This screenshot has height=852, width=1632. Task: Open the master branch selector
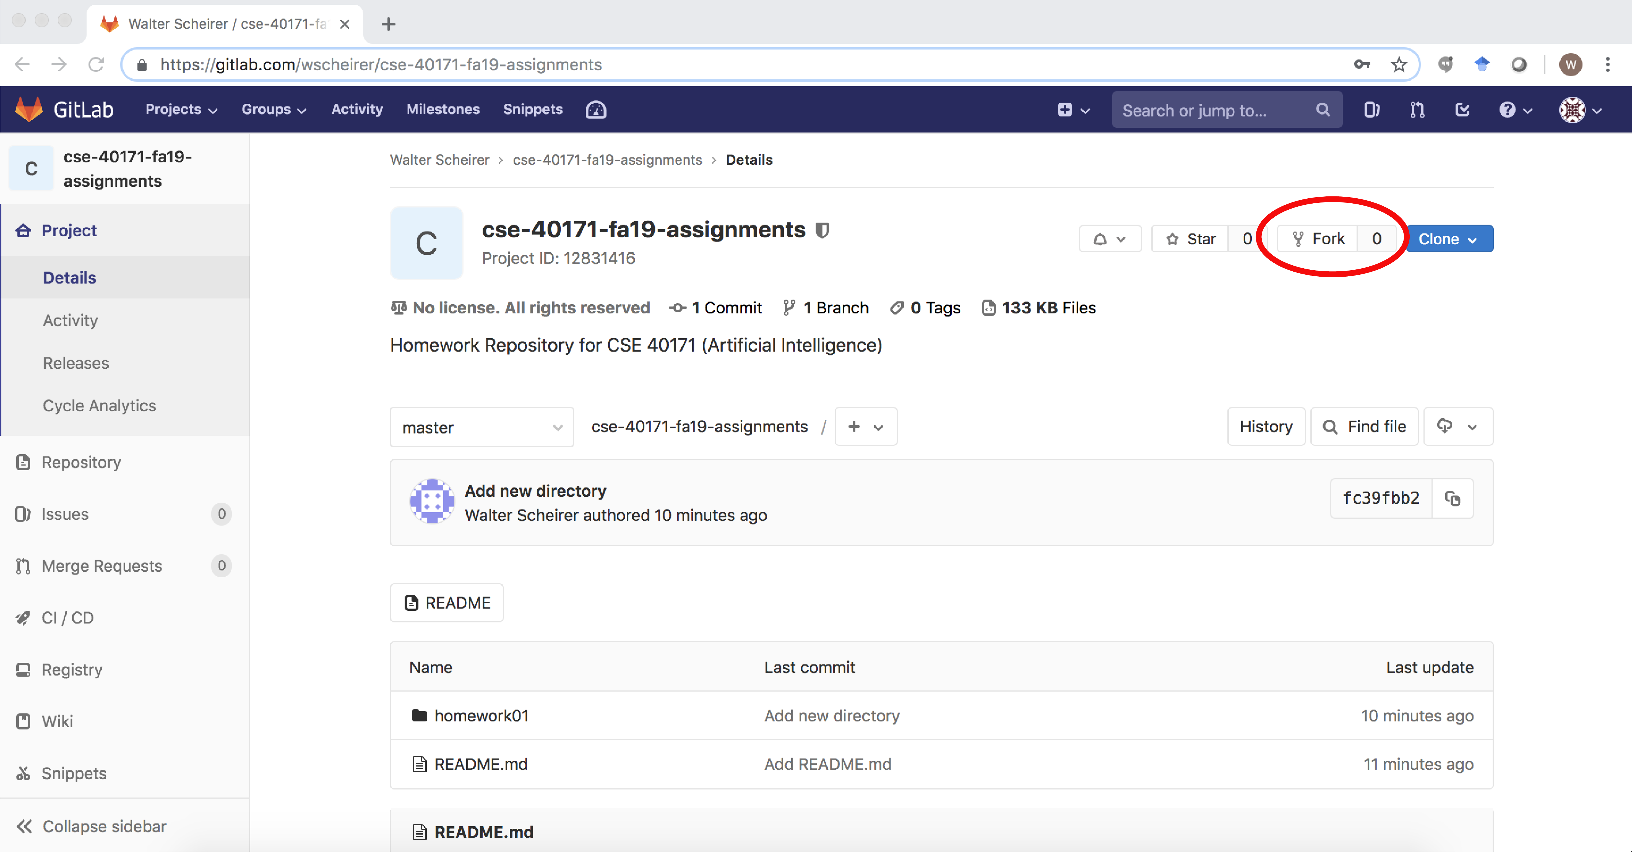click(x=481, y=427)
